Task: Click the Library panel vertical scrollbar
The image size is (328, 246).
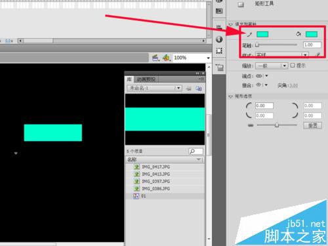Action: tap(209, 135)
